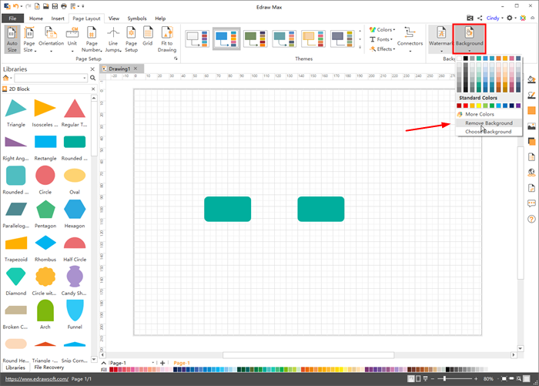
Task: Click the Save icon in quick access
Action: click(55, 6)
